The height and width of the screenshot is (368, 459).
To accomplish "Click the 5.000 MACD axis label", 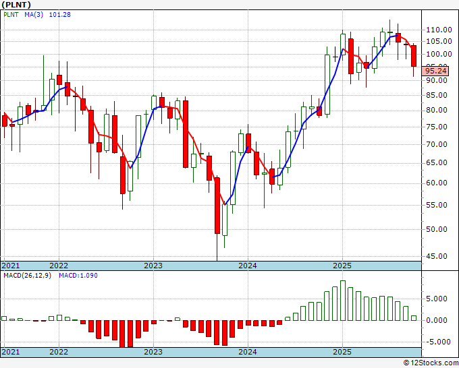I will pyautogui.click(x=437, y=299).
